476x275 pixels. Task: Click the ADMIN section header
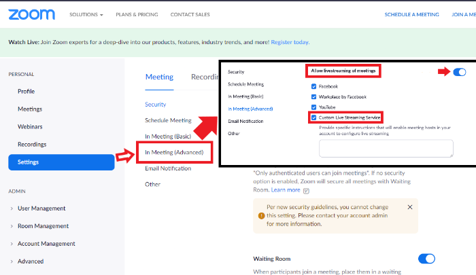17,191
